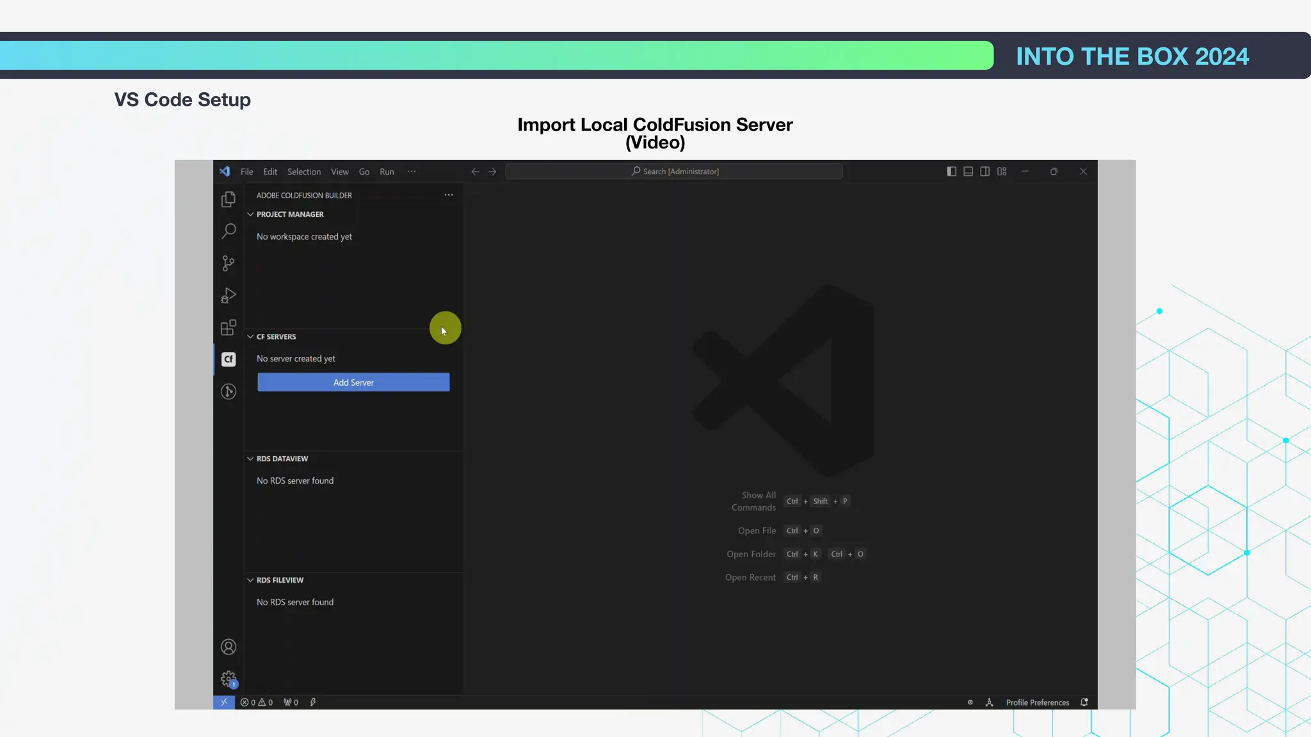
Task: Toggle secondary side bar layout icon
Action: (985, 171)
